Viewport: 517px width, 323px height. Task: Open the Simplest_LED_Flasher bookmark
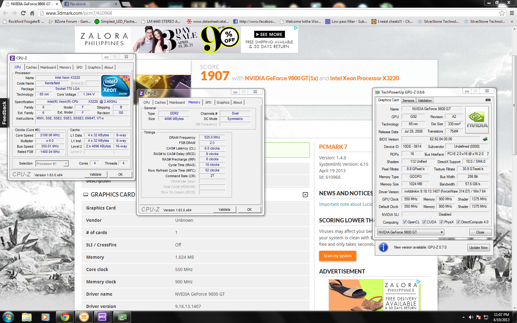coord(116,22)
